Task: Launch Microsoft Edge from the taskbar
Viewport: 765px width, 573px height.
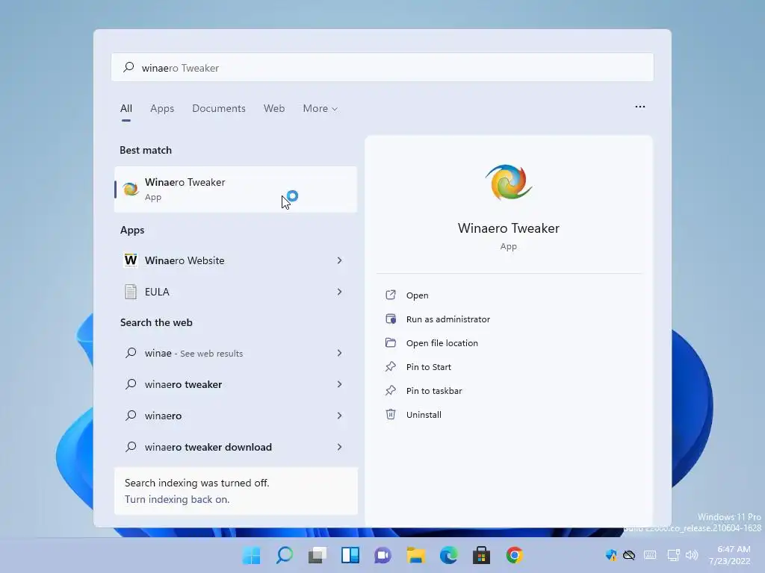Action: 448,555
